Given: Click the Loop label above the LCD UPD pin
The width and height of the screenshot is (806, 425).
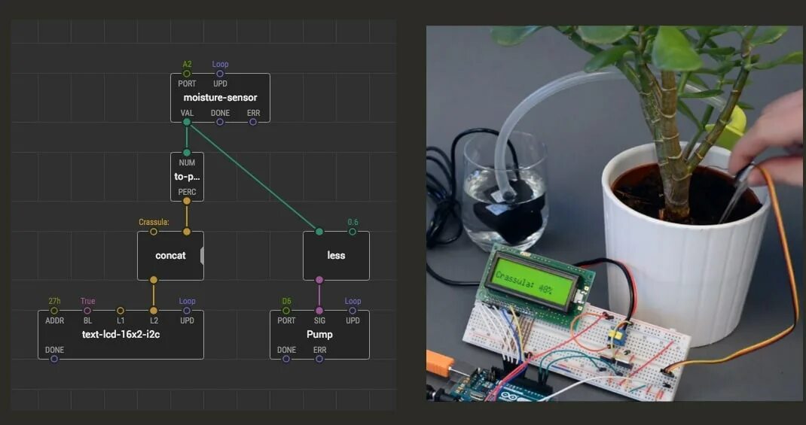Looking at the screenshot, I should (x=187, y=302).
